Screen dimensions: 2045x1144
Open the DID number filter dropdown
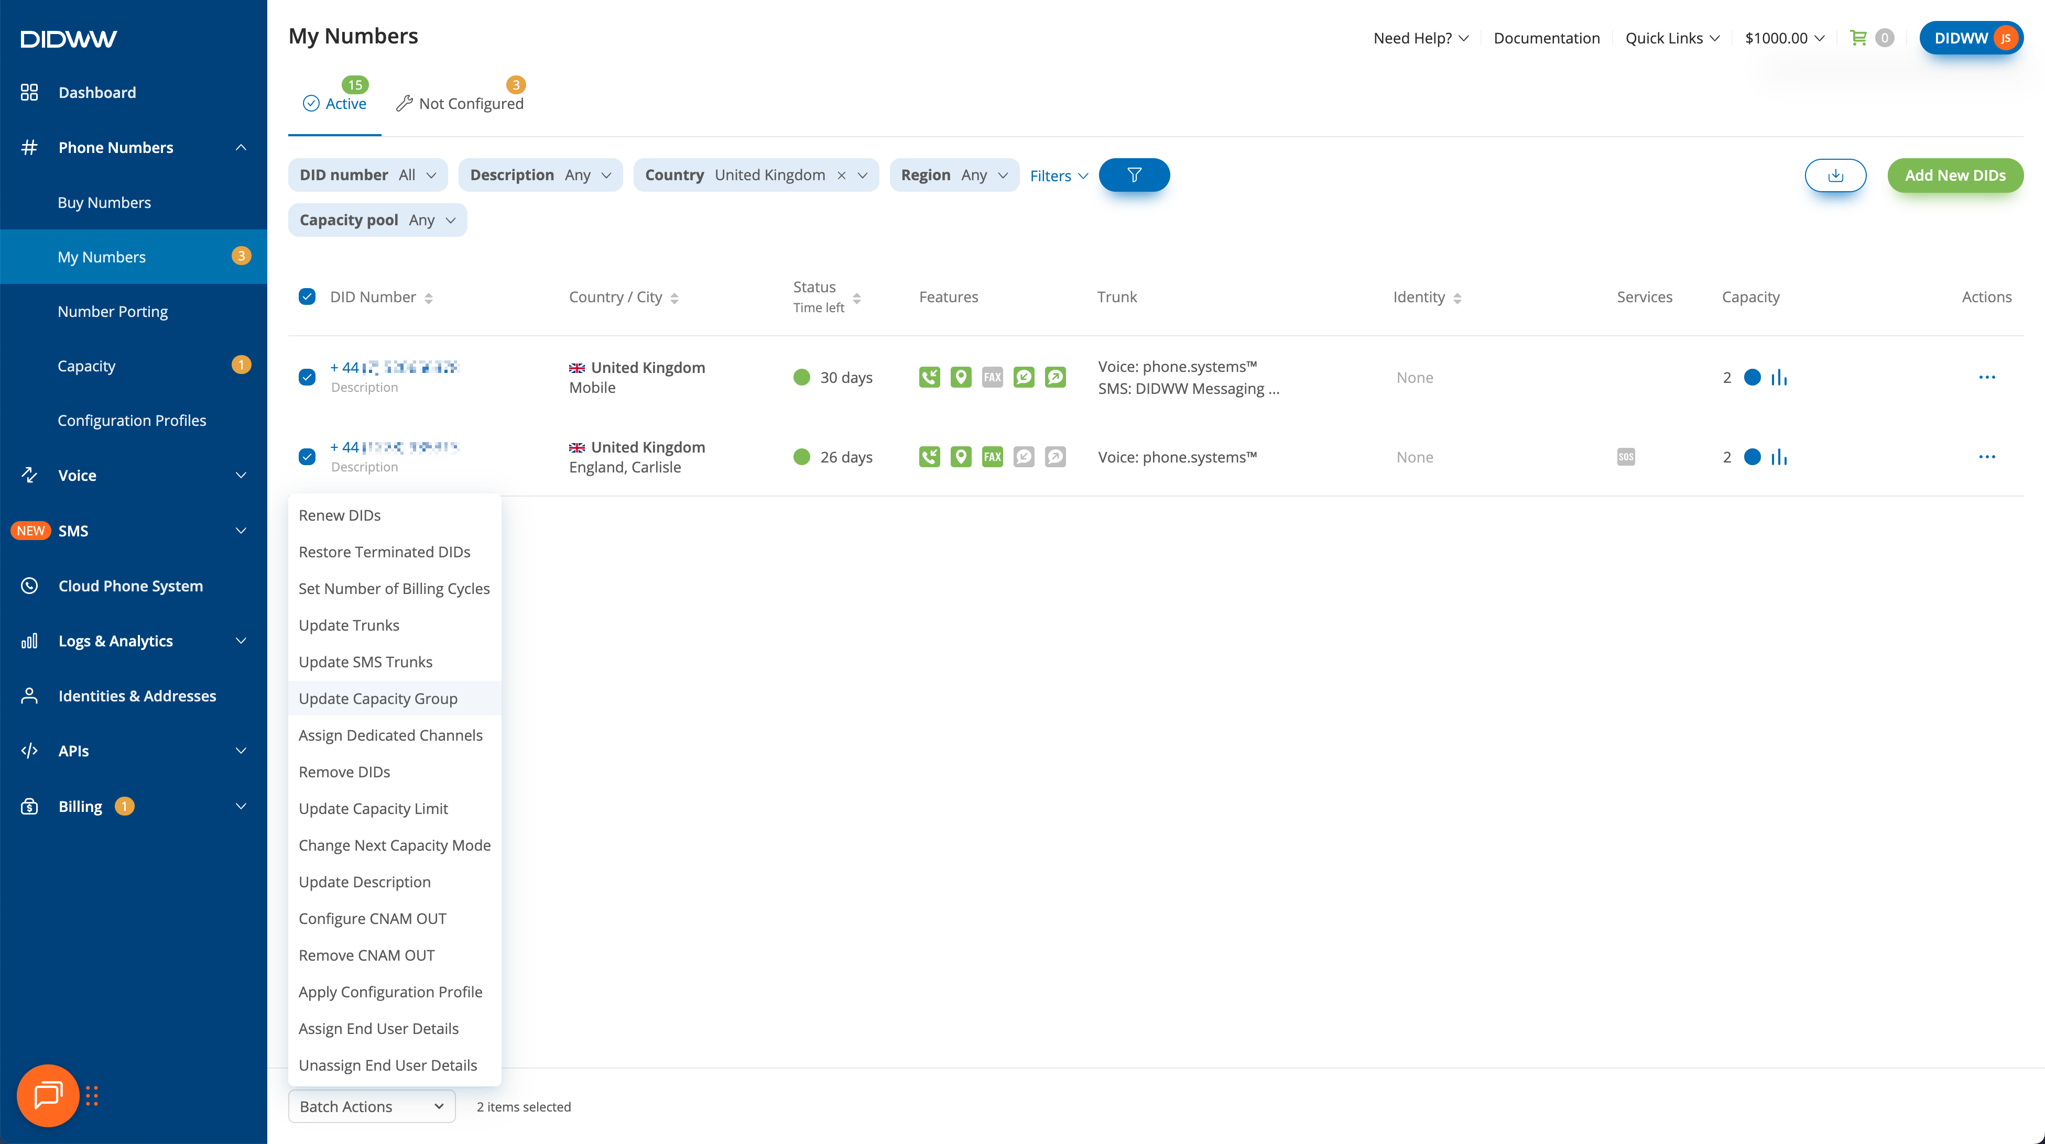(x=367, y=175)
